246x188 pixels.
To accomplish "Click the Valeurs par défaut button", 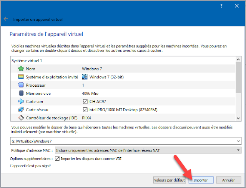I will point(170,180).
